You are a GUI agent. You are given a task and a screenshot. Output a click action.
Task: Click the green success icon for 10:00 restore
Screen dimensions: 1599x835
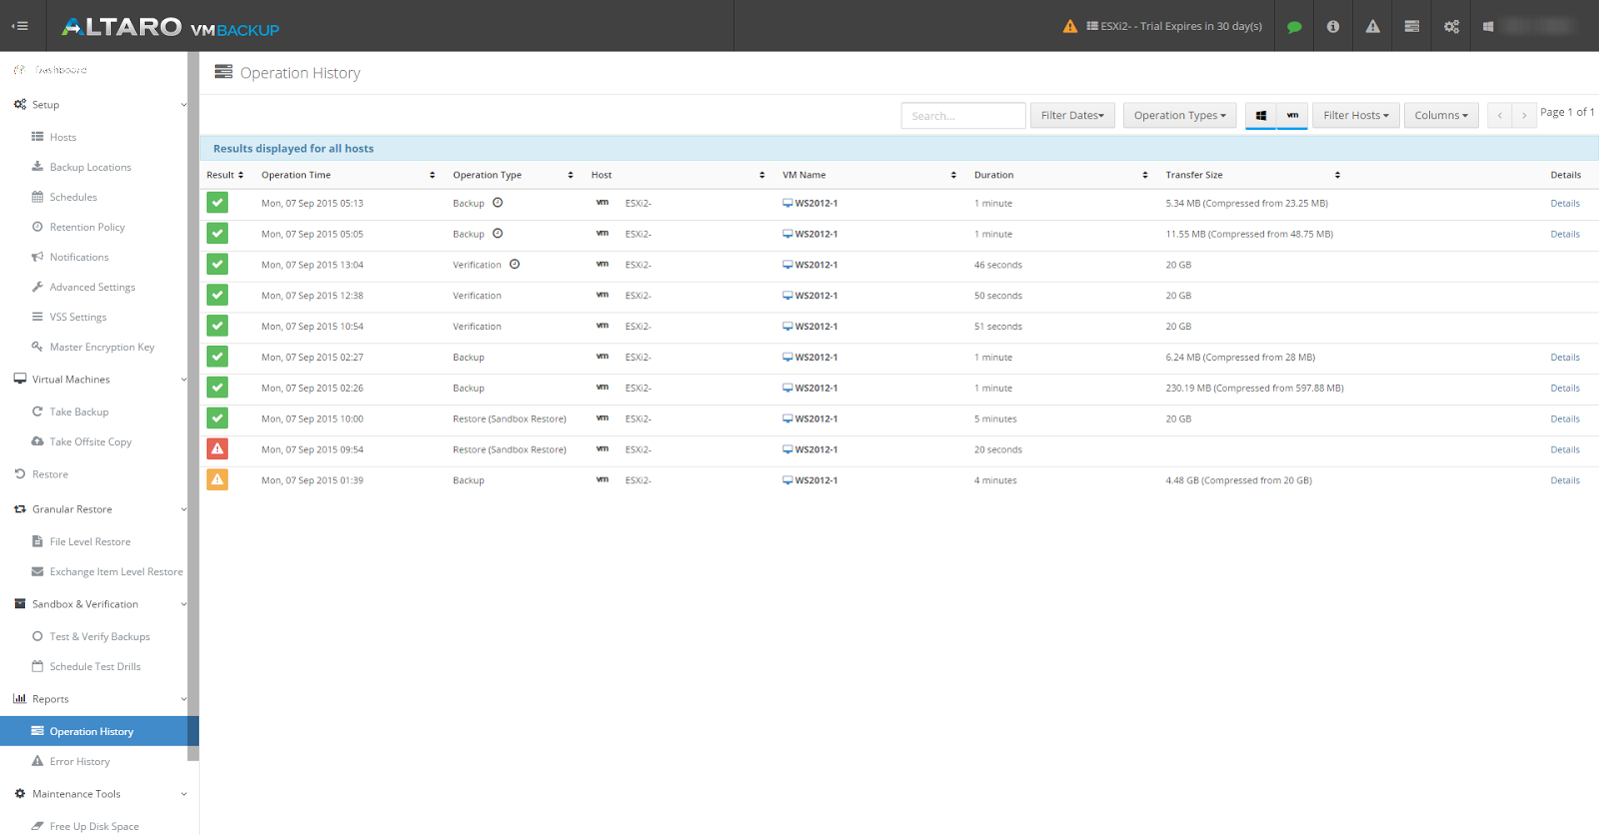(x=217, y=418)
